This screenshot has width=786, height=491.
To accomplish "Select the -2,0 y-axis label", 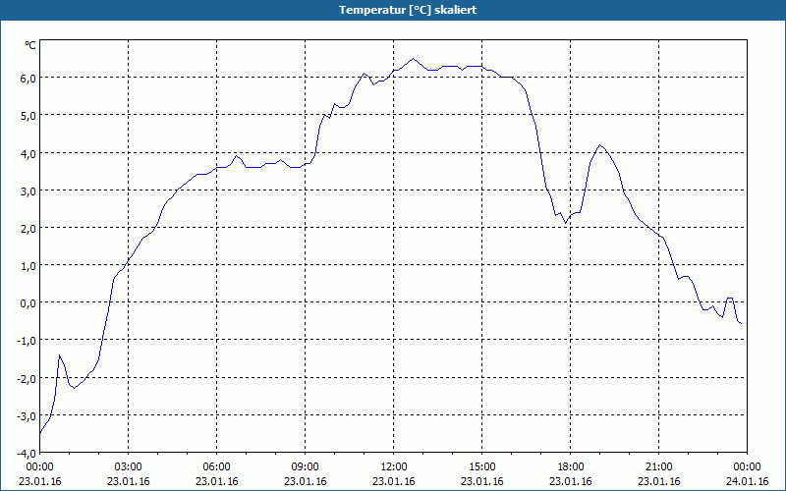I will pyautogui.click(x=27, y=378).
